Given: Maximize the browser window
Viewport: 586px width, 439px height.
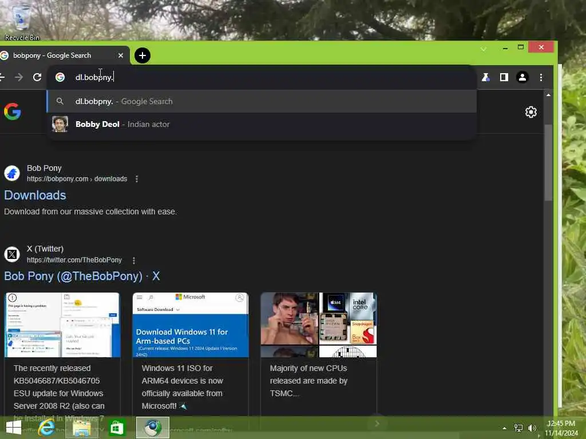Looking at the screenshot, I should click(521, 47).
